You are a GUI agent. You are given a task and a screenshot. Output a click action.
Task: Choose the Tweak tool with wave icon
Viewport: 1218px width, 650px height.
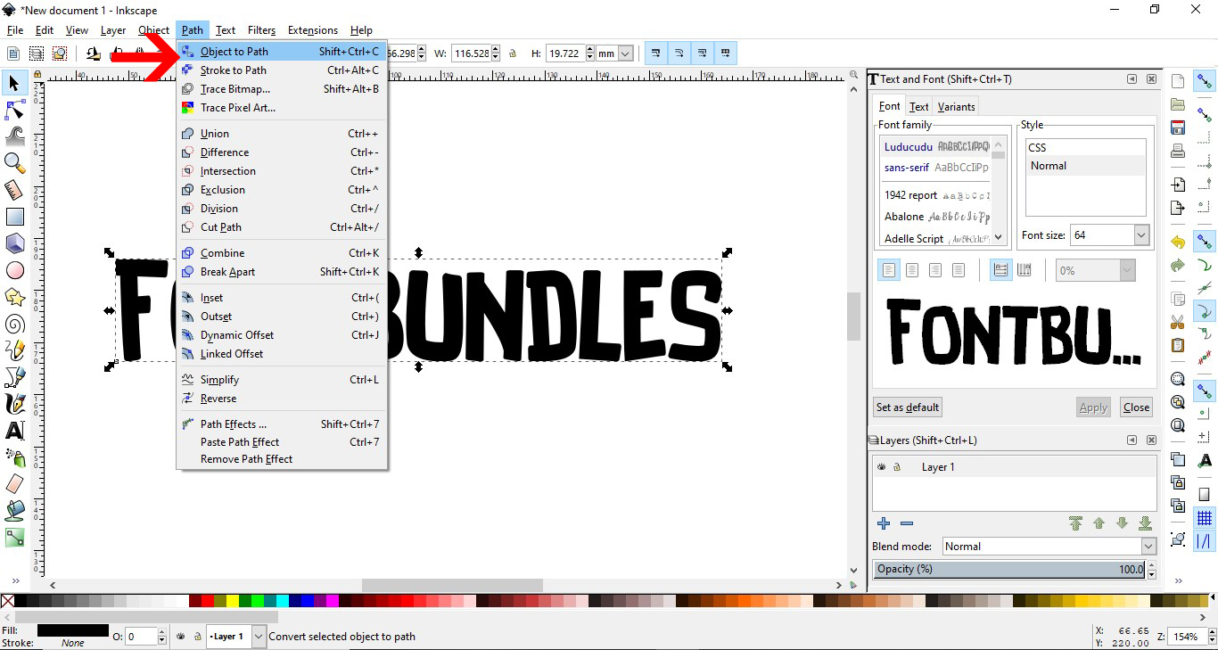[x=14, y=136]
